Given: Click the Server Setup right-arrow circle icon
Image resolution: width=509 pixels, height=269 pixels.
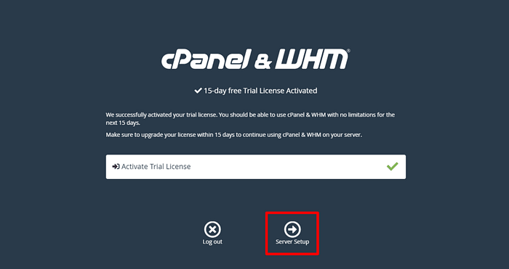Looking at the screenshot, I should click(292, 230).
